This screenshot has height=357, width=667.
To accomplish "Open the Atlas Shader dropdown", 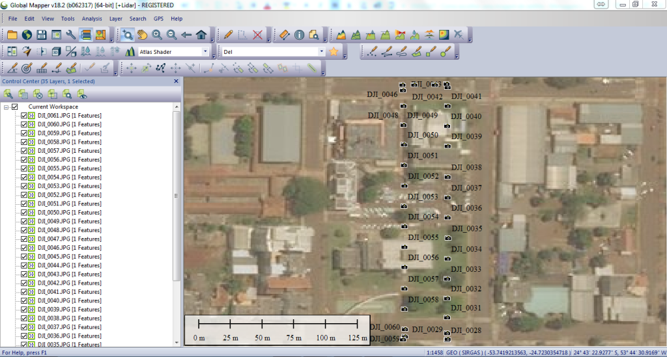I will [x=205, y=51].
